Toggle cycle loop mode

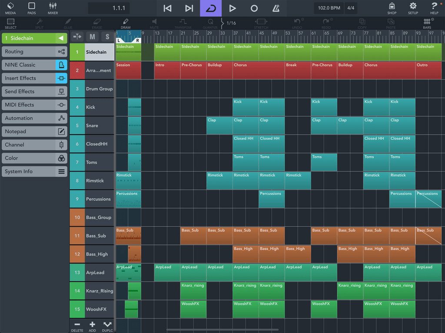pyautogui.click(x=211, y=8)
